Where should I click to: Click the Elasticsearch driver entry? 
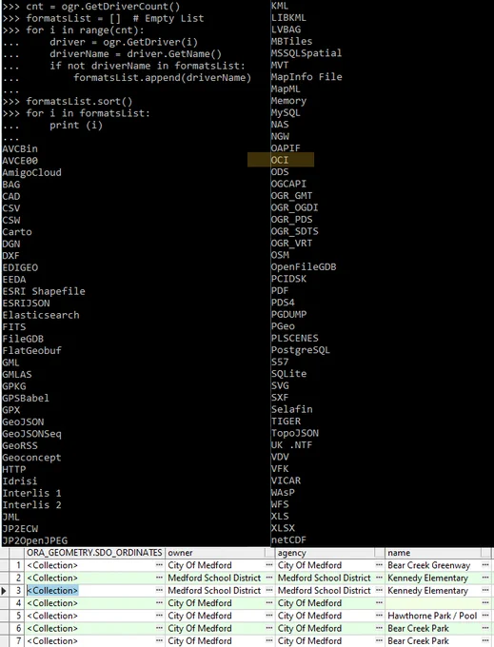coord(40,315)
